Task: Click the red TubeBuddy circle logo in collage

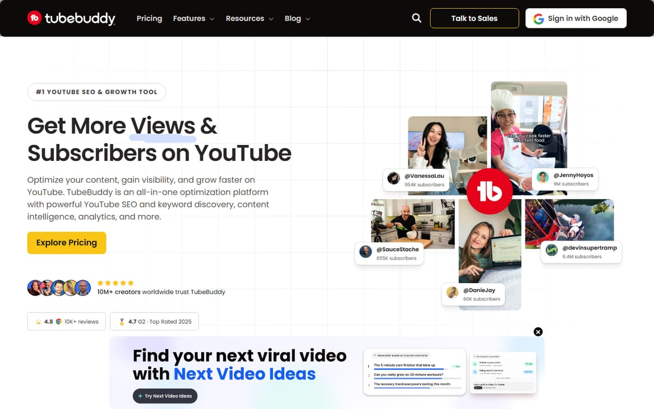Action: [x=489, y=191]
